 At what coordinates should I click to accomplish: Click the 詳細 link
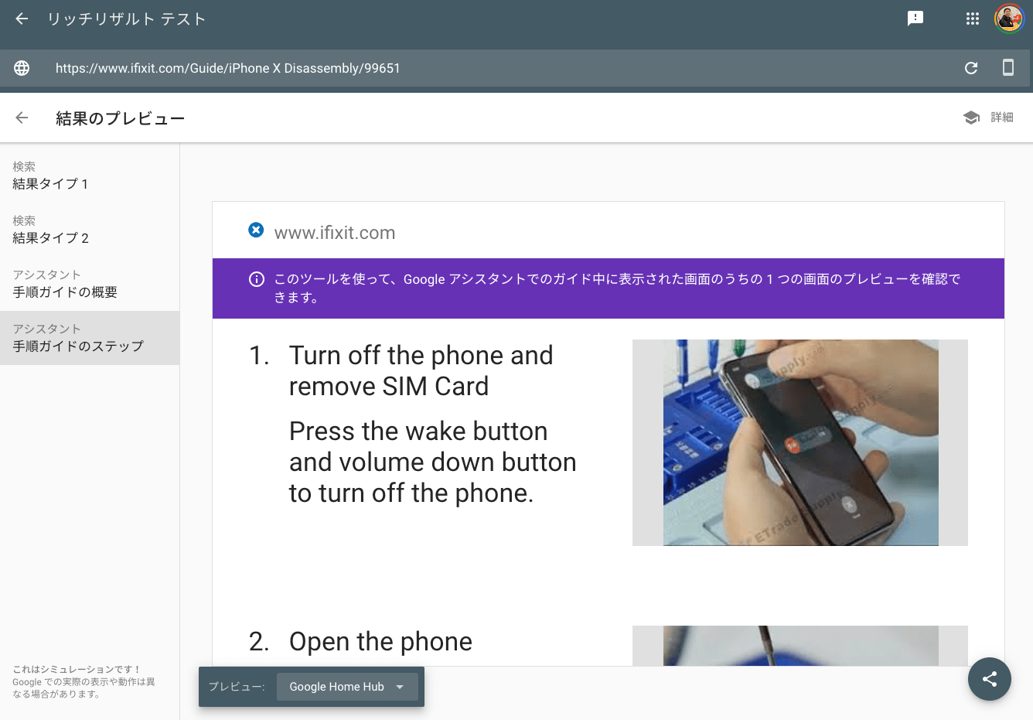pyautogui.click(x=1002, y=118)
